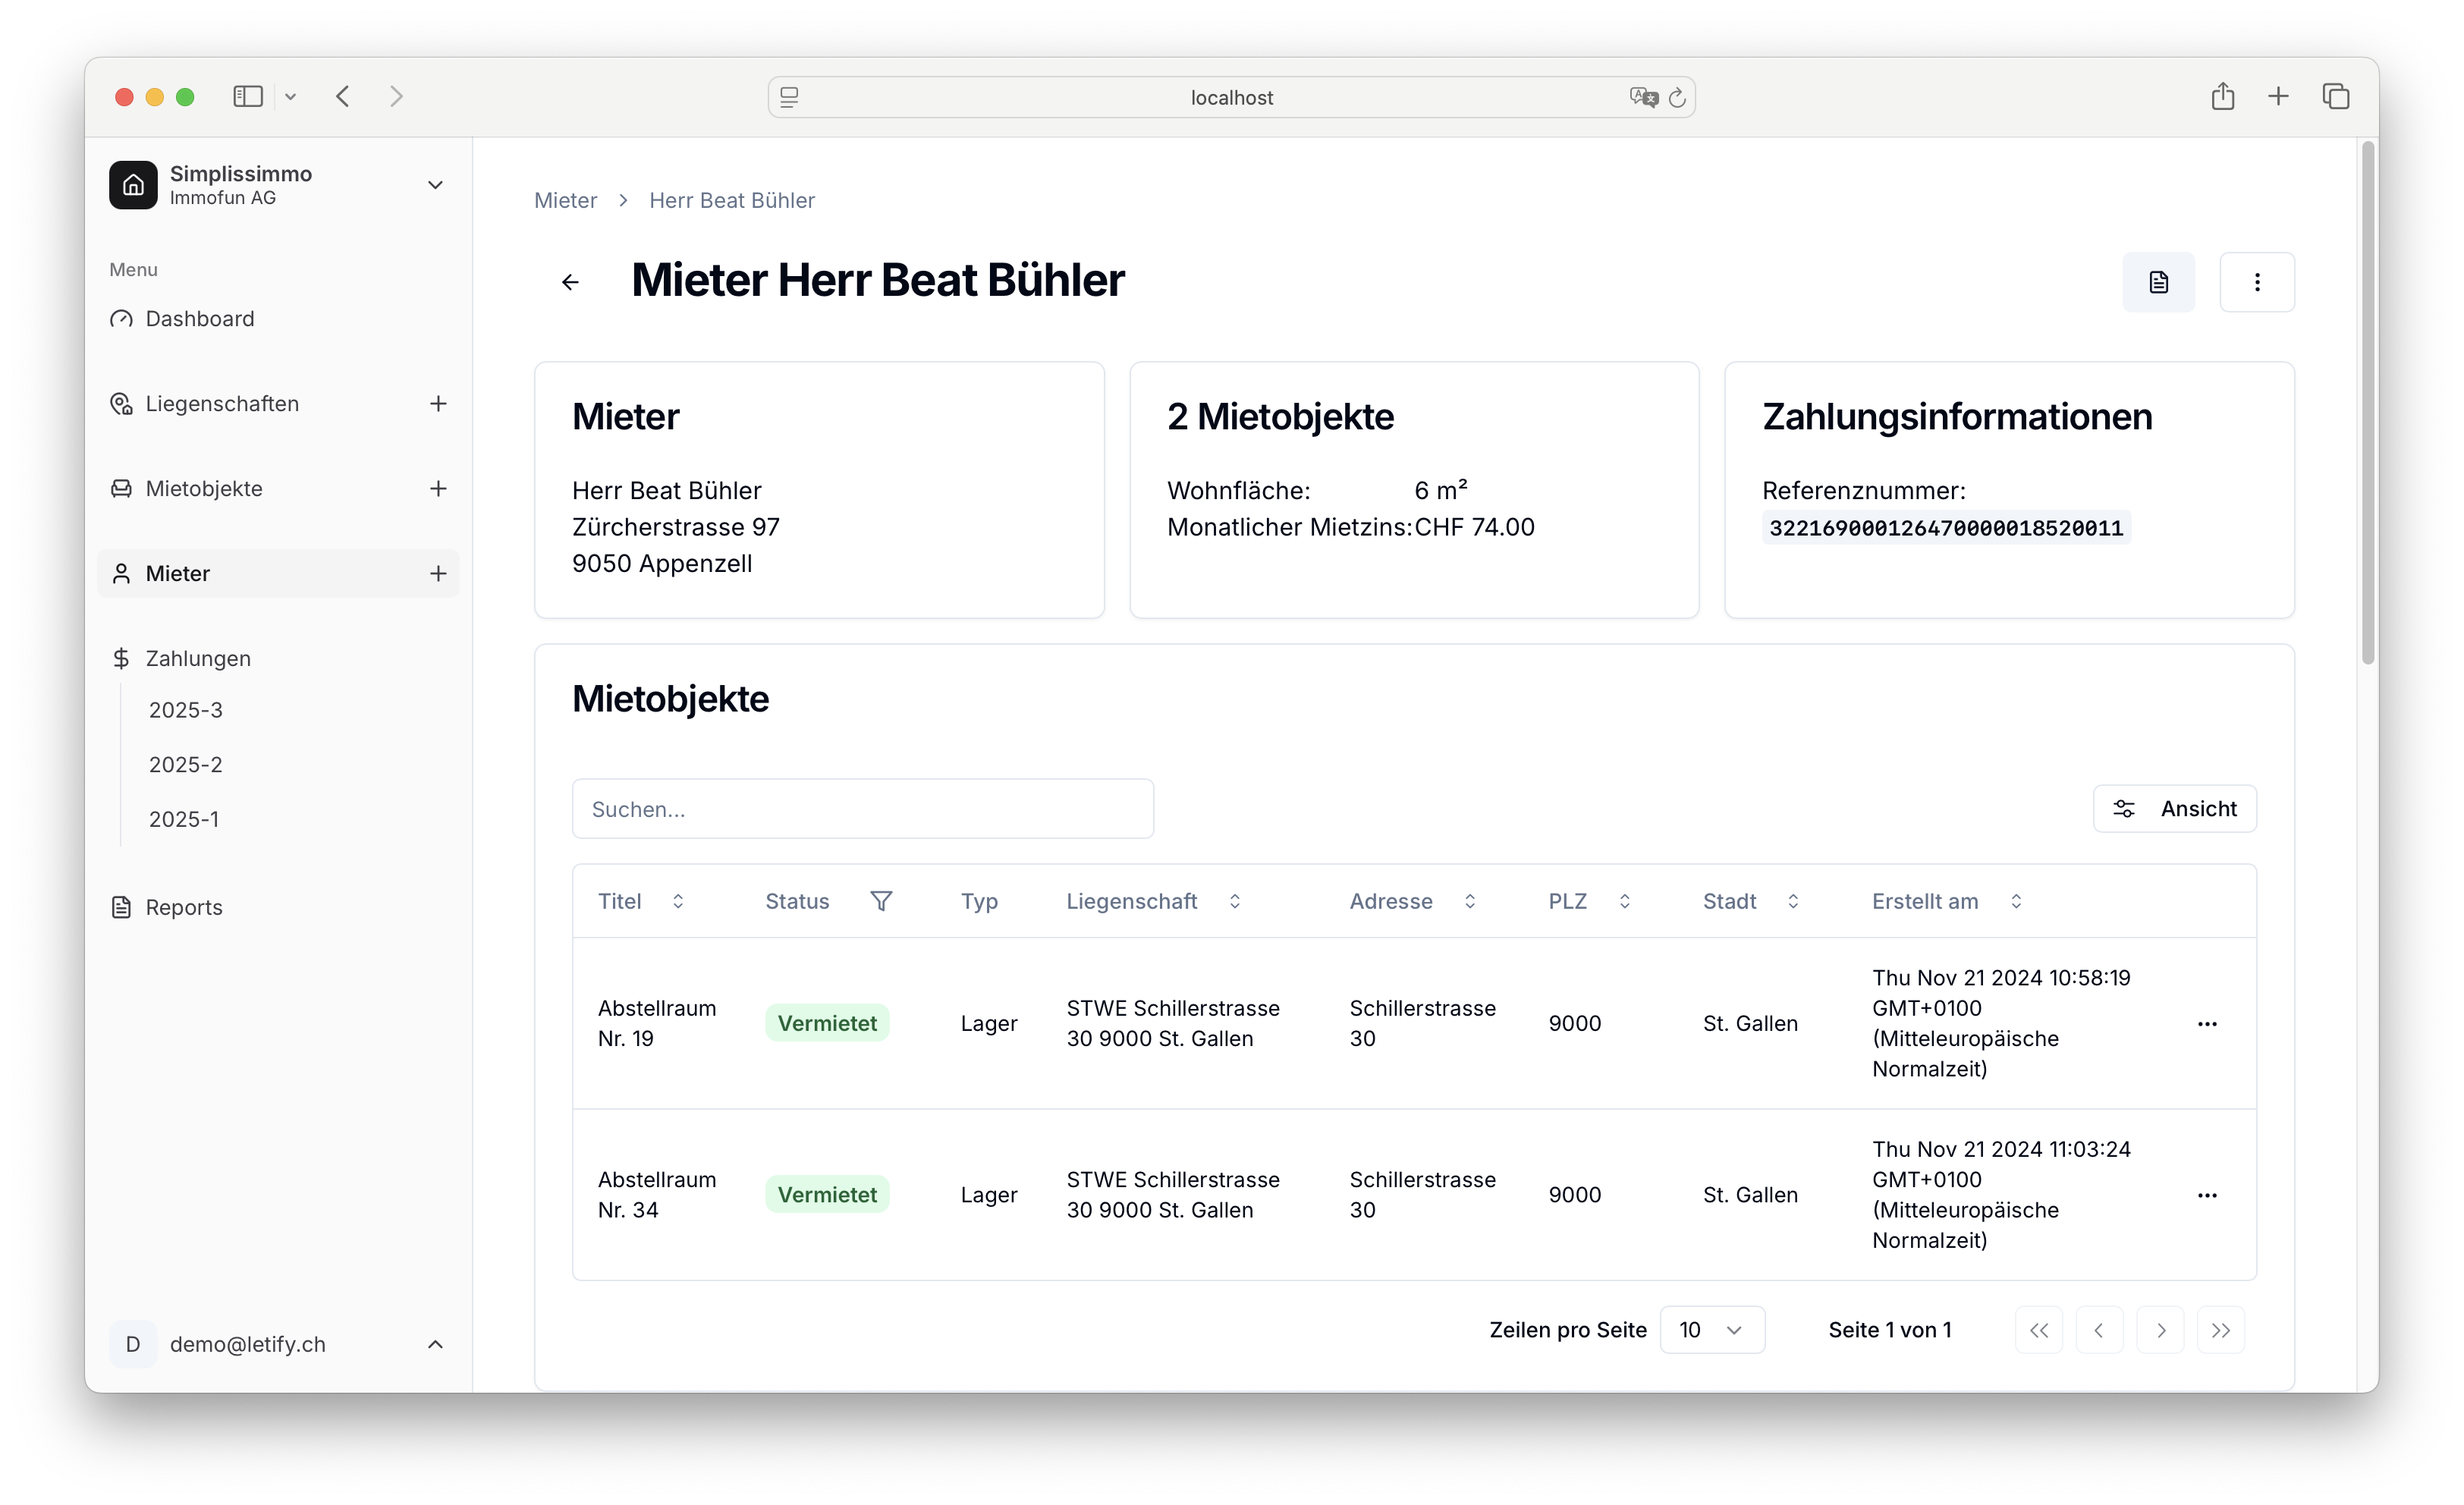The image size is (2464, 1505).
Task: Click the Mieter breadcrumb link
Action: 565,200
